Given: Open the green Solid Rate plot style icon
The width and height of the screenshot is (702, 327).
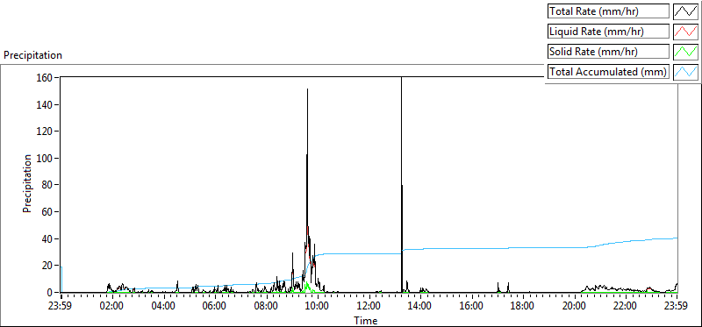Looking at the screenshot, I should [x=686, y=52].
